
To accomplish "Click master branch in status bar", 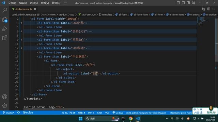I will coord(9,113).
